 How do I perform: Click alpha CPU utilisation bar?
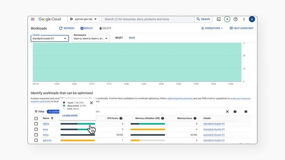point(77,124)
